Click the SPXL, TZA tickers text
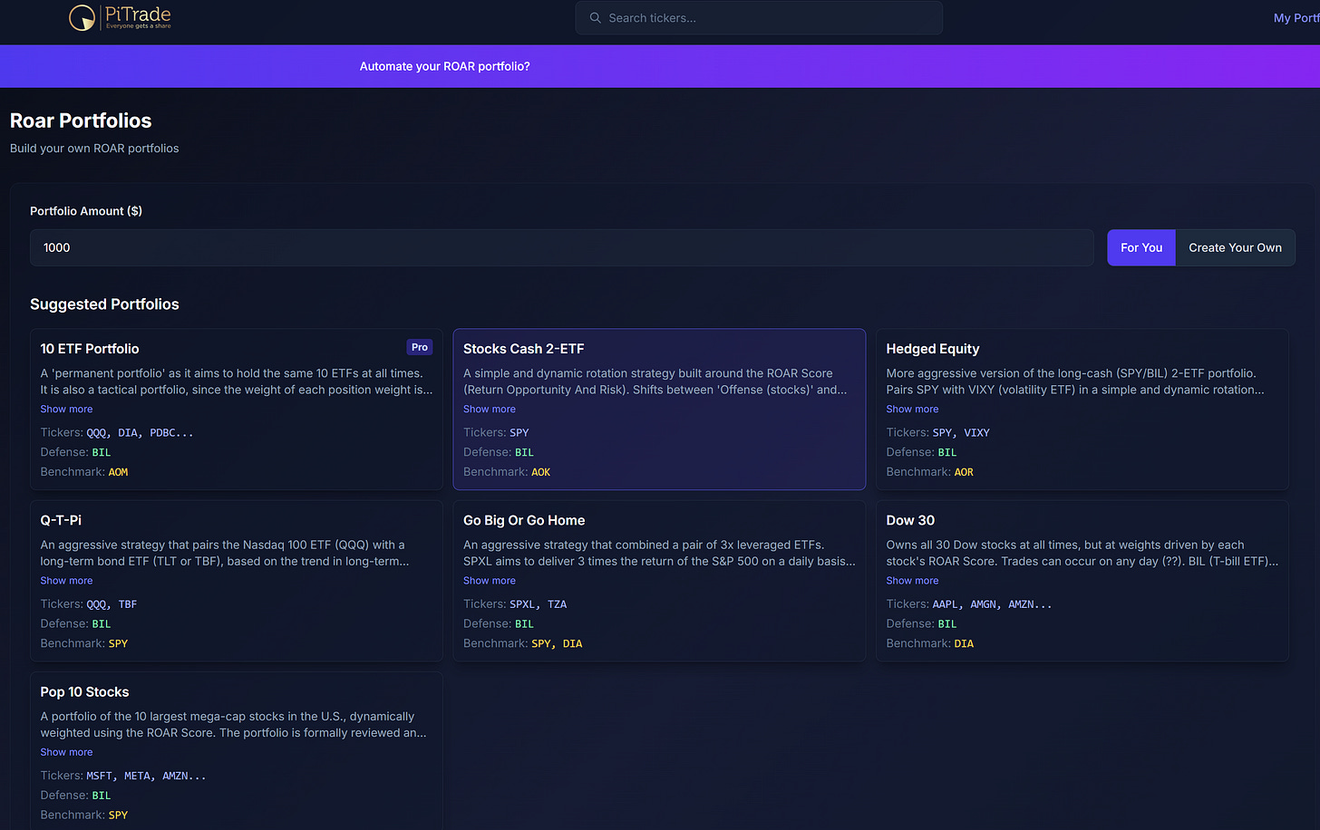1320x830 pixels. click(539, 604)
